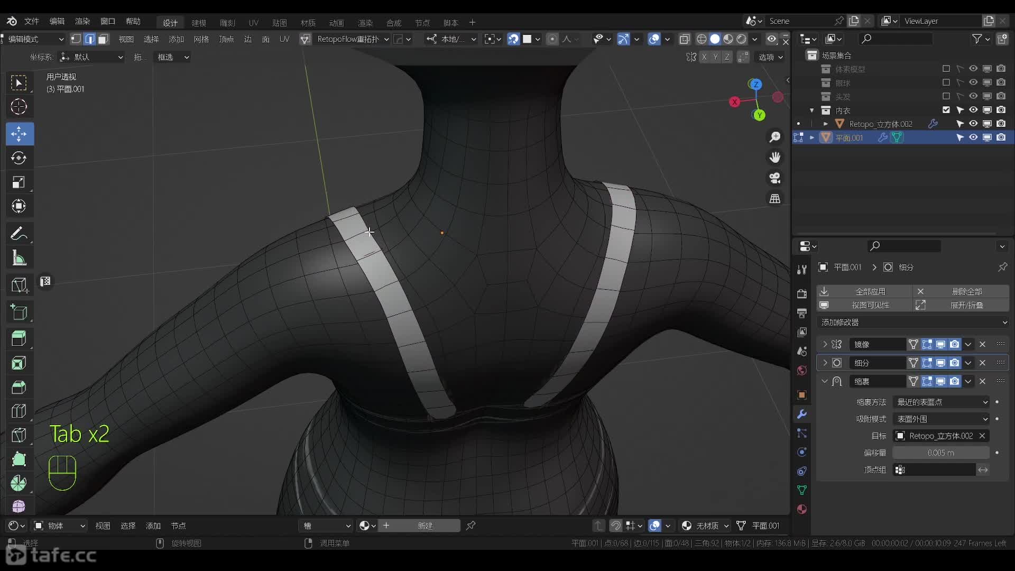Open the 缩裹方法 最近的表面点 dropdown

click(941, 402)
